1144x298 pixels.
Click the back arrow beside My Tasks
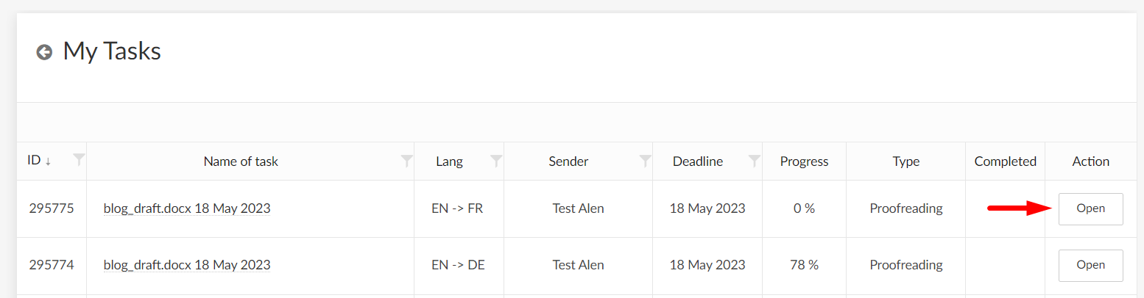click(44, 52)
